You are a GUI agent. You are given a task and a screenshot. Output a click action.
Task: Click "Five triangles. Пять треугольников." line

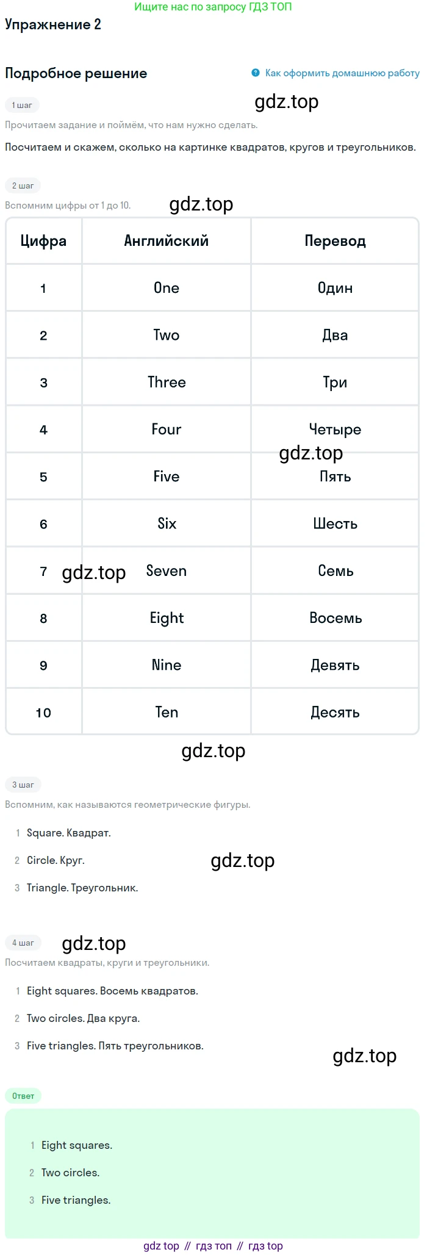(x=115, y=1046)
